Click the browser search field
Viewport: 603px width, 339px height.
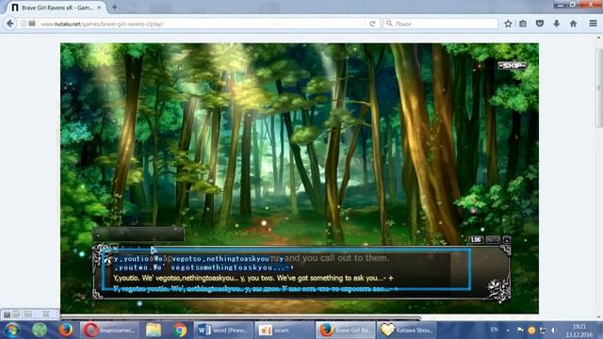[440, 24]
